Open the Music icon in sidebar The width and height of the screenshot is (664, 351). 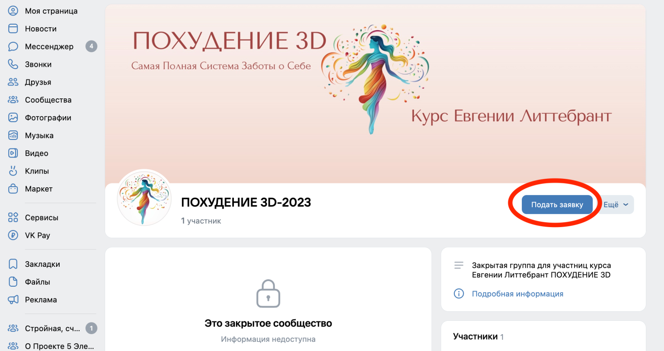[x=13, y=136]
